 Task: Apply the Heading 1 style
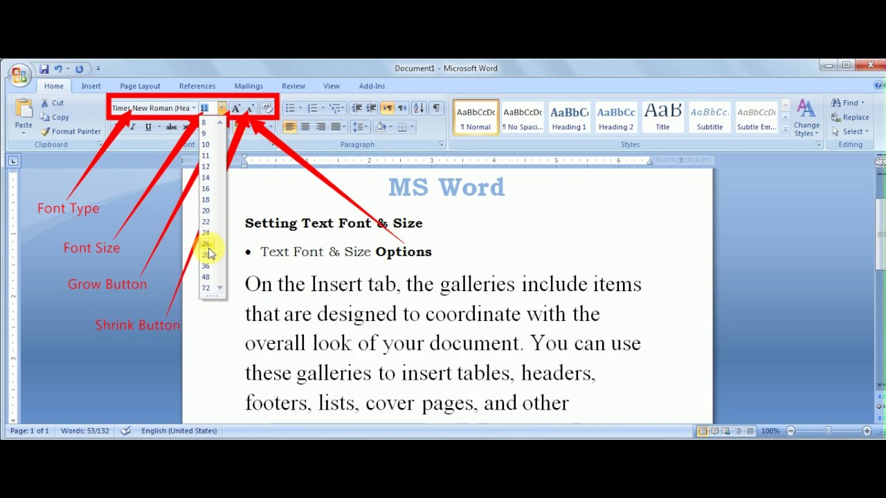click(569, 117)
